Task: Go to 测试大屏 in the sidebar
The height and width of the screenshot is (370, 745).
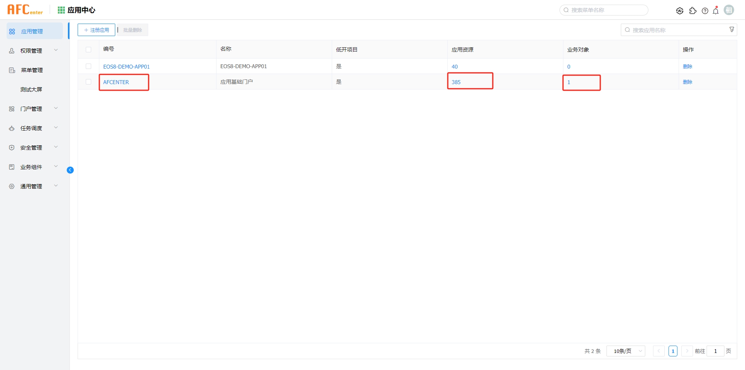Action: click(x=31, y=89)
